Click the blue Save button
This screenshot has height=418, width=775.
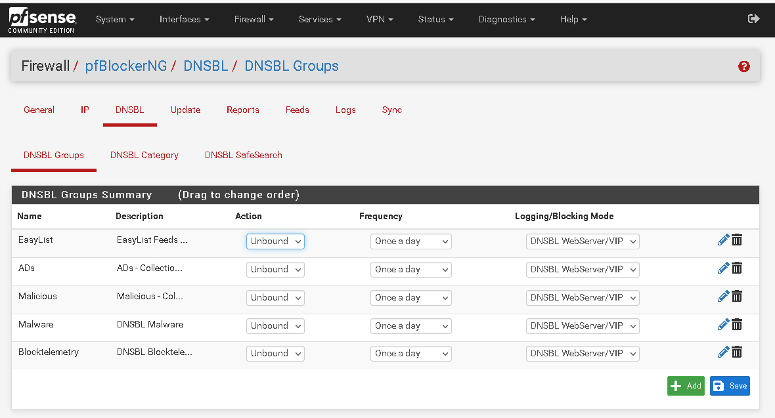pyautogui.click(x=730, y=386)
